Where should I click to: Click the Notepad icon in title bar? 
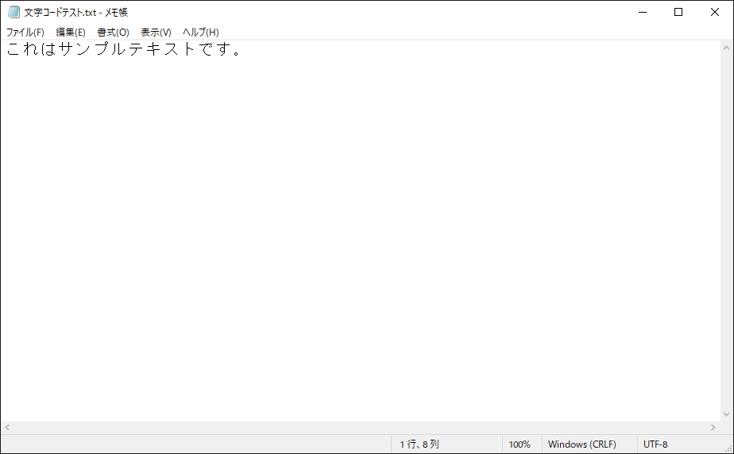click(14, 12)
